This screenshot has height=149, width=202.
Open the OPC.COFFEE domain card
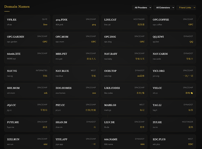pos(173,22)
